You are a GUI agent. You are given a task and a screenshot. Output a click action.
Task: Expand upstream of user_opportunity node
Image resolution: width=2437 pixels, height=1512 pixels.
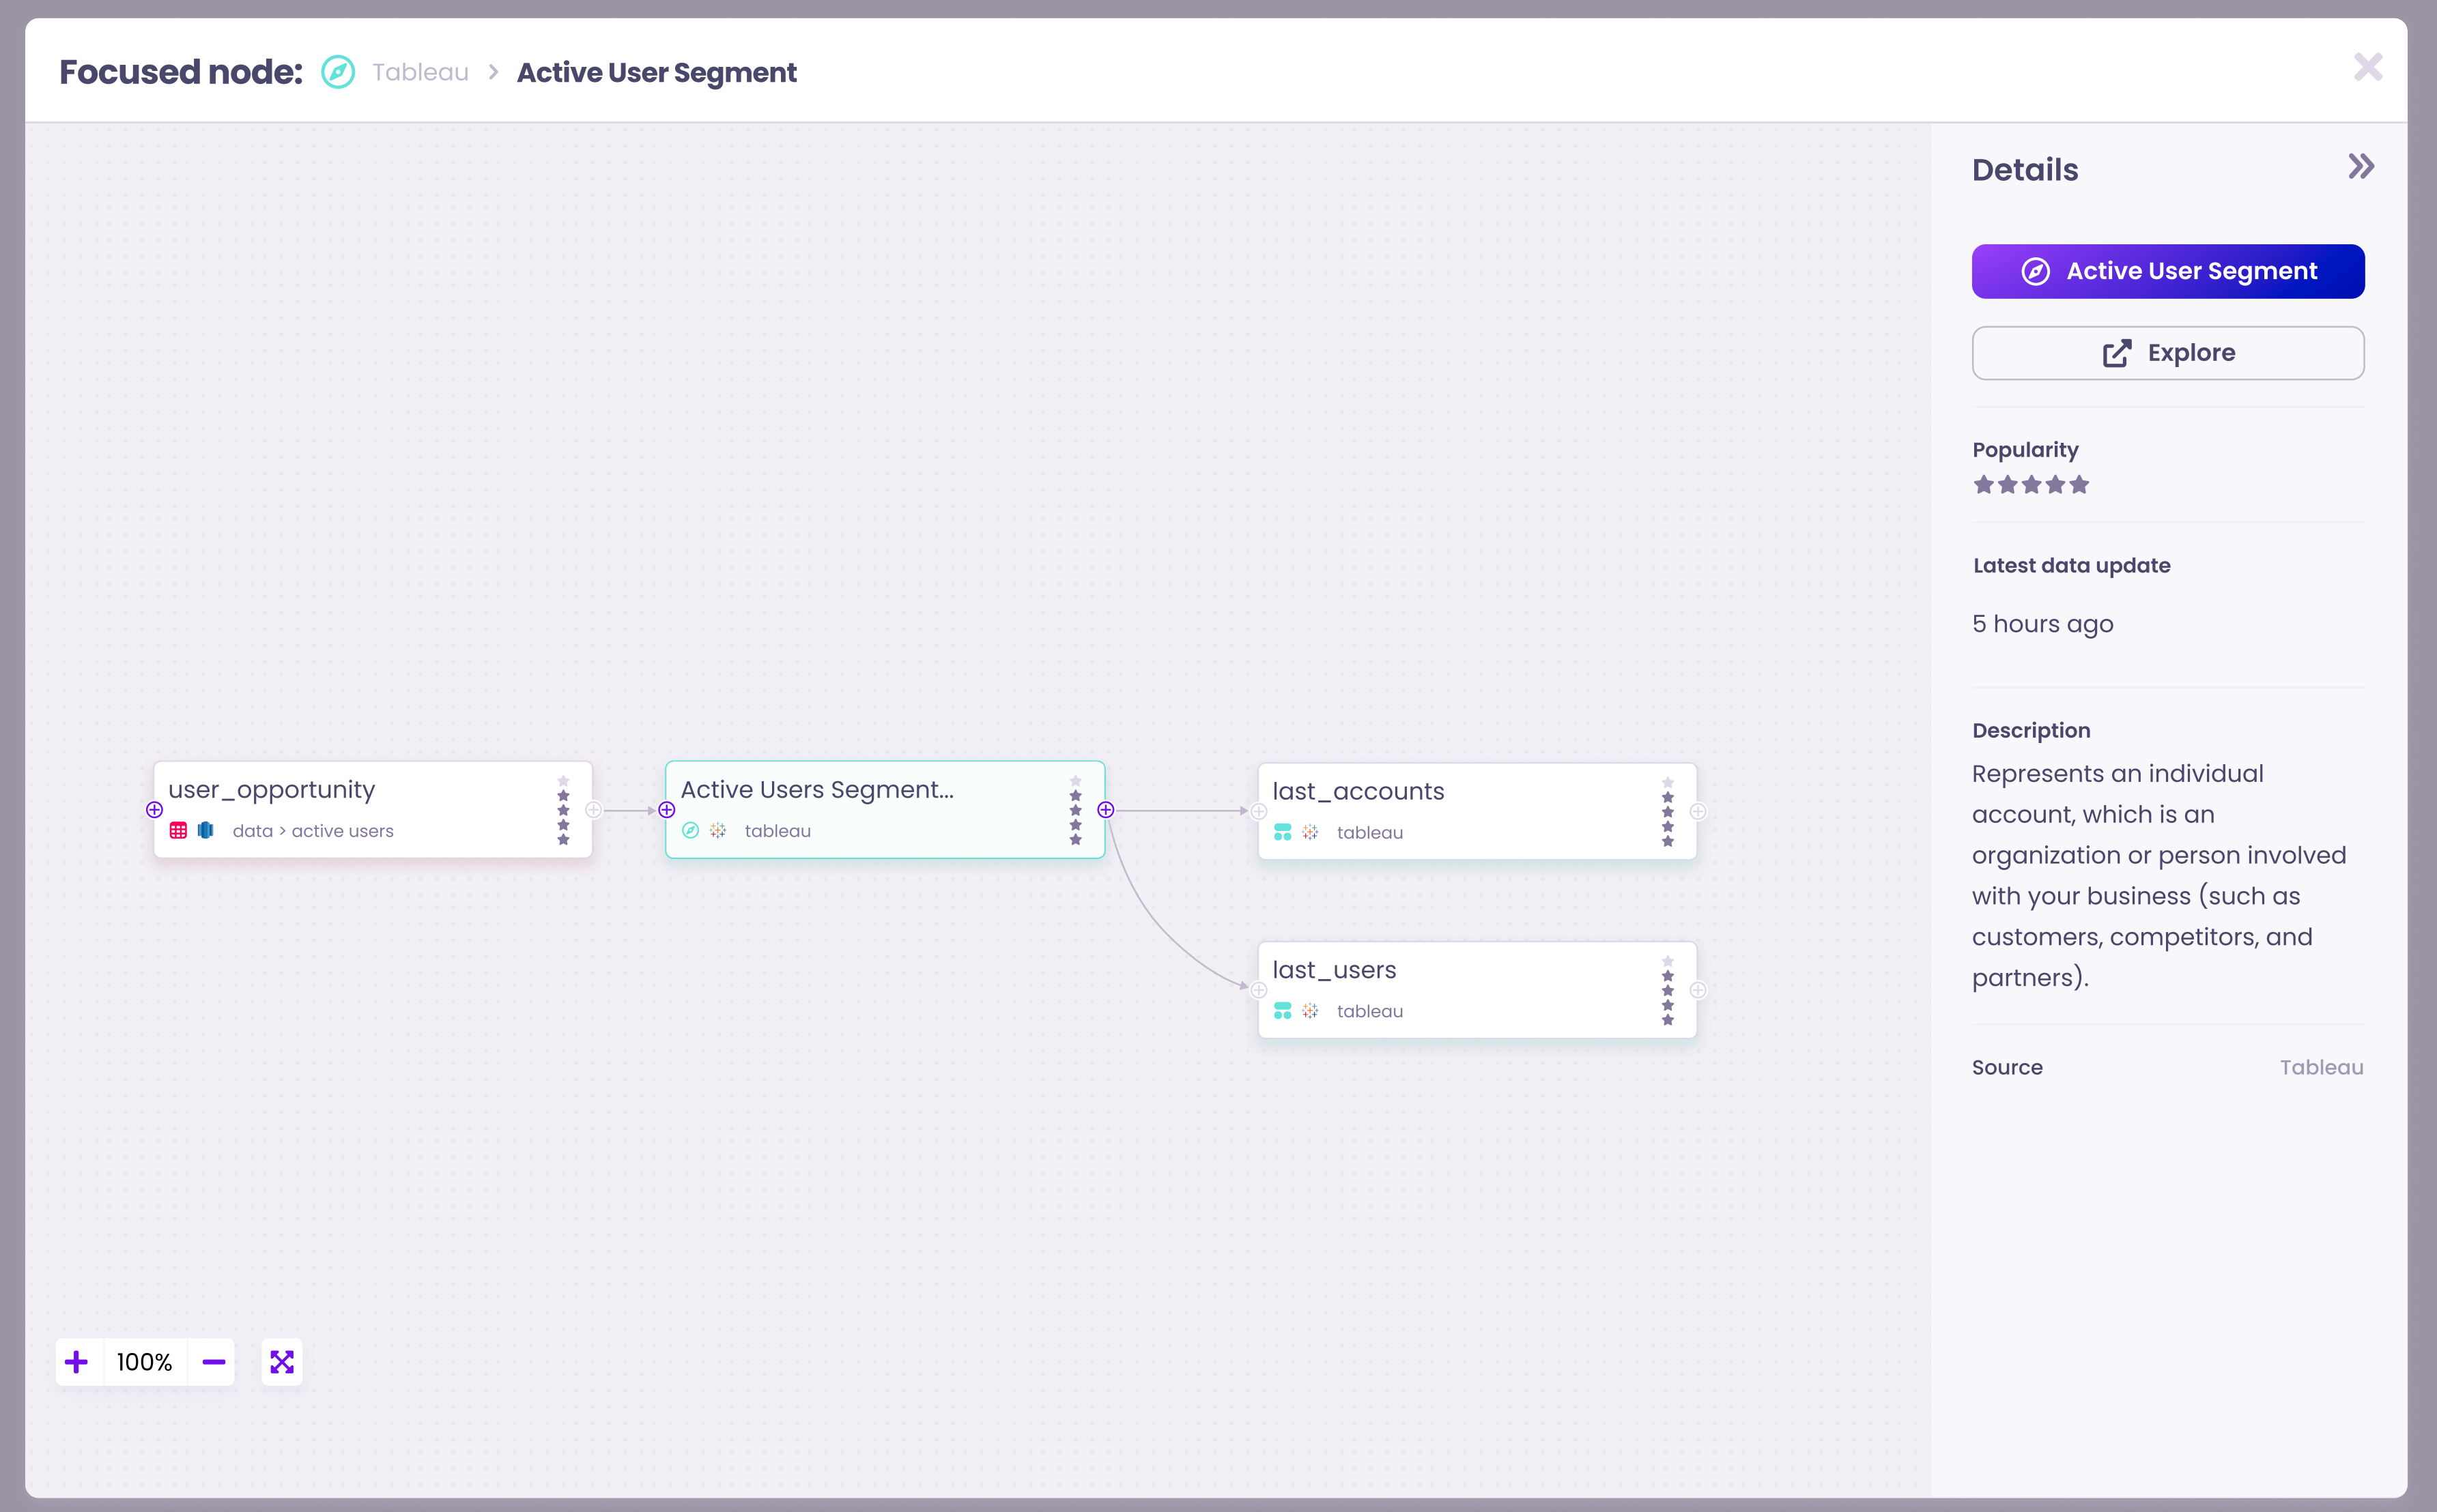point(154,810)
